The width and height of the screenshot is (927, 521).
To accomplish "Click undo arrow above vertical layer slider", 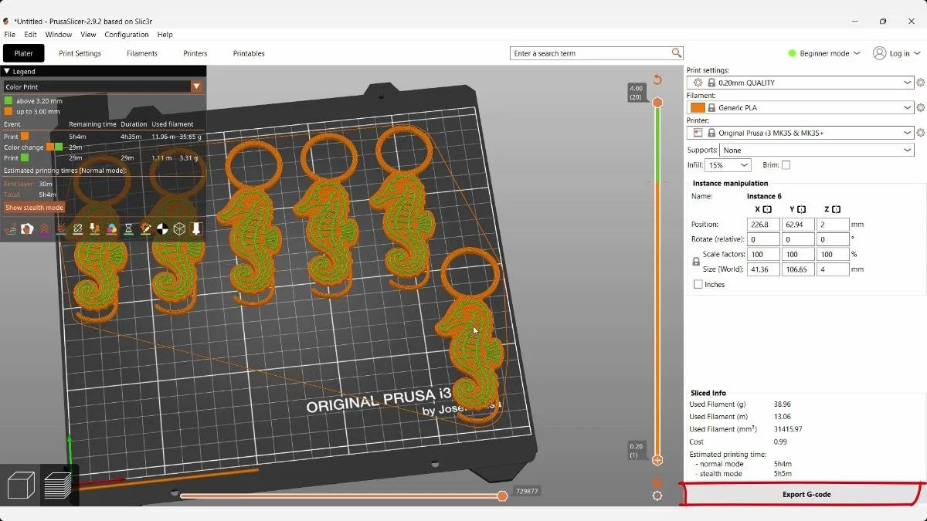I will coord(657,80).
